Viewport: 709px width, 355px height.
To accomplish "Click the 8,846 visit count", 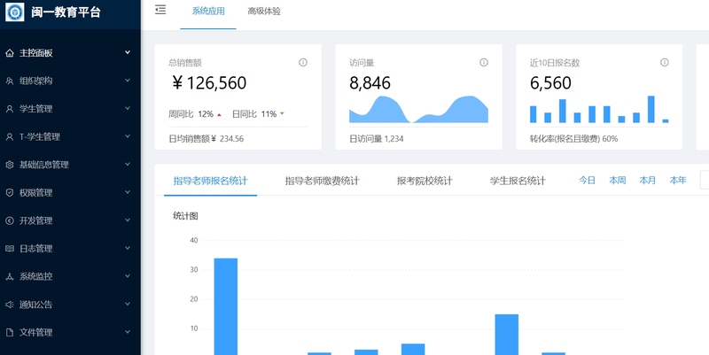I will click(370, 83).
